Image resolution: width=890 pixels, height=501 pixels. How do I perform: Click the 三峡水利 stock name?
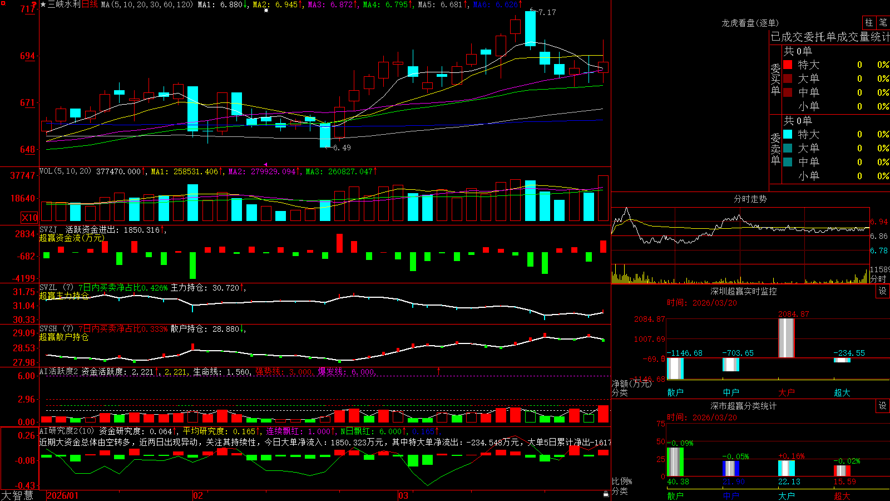(x=64, y=4)
